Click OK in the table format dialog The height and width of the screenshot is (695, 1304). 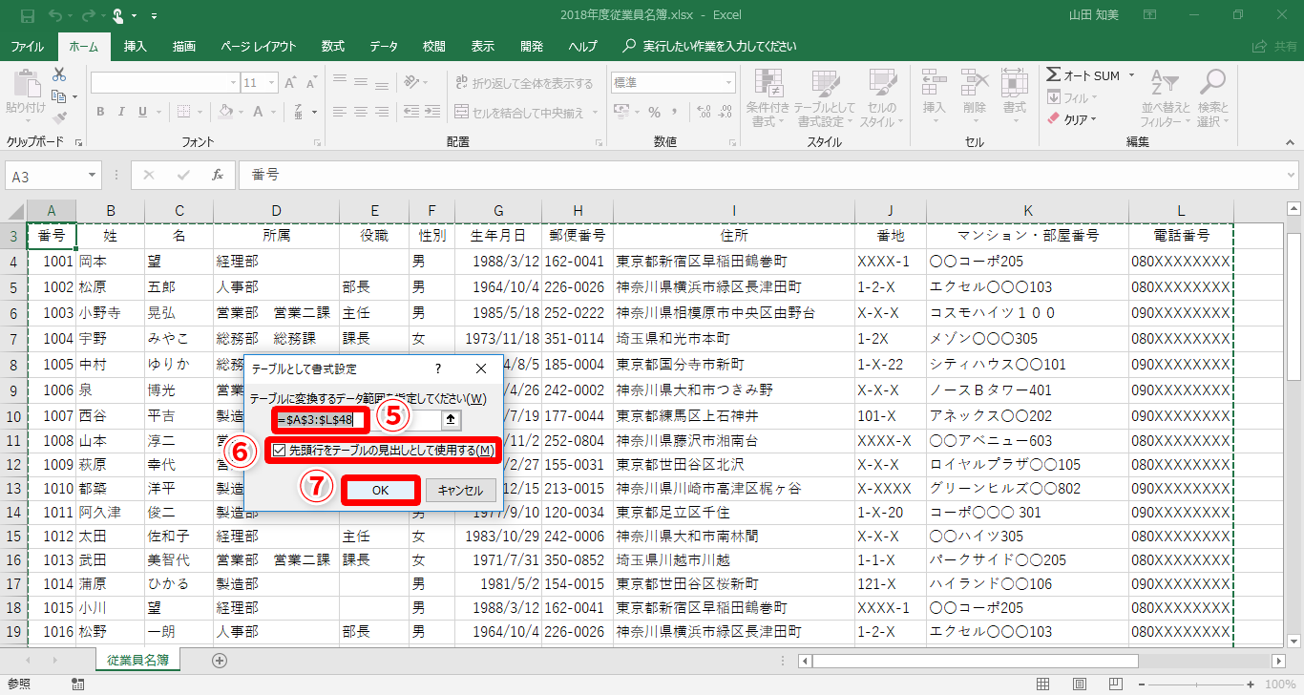pyautogui.click(x=380, y=491)
